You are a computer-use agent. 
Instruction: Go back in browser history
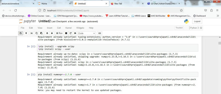[x=4, y=10]
